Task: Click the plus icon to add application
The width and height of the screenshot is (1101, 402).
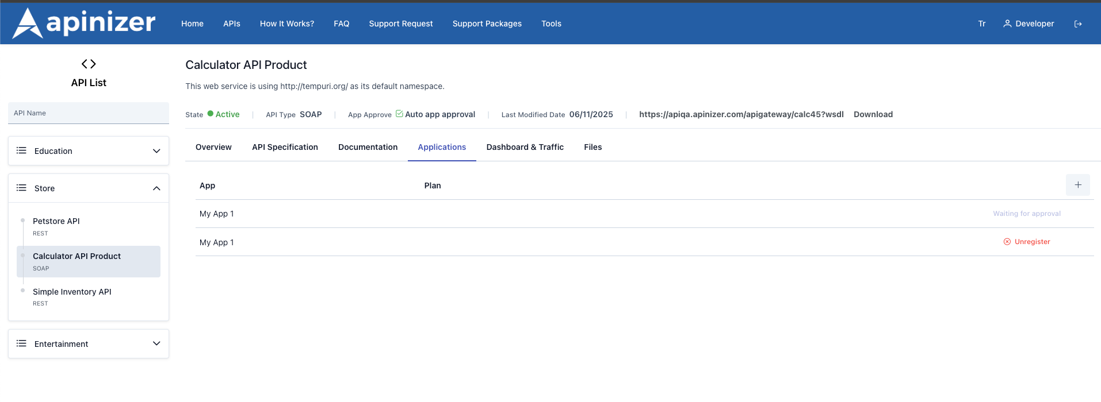Action: [x=1077, y=185]
